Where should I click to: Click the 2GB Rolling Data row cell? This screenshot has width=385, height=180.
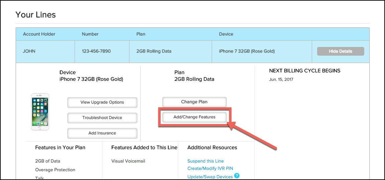point(154,51)
